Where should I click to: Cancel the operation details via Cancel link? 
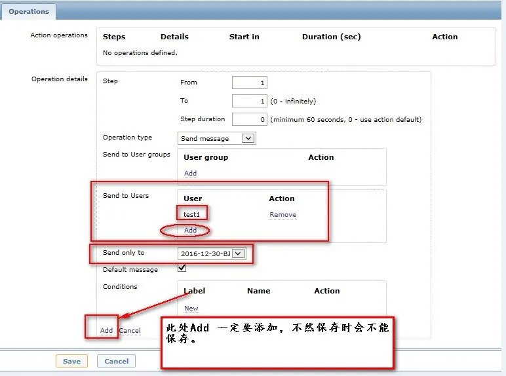pos(130,330)
